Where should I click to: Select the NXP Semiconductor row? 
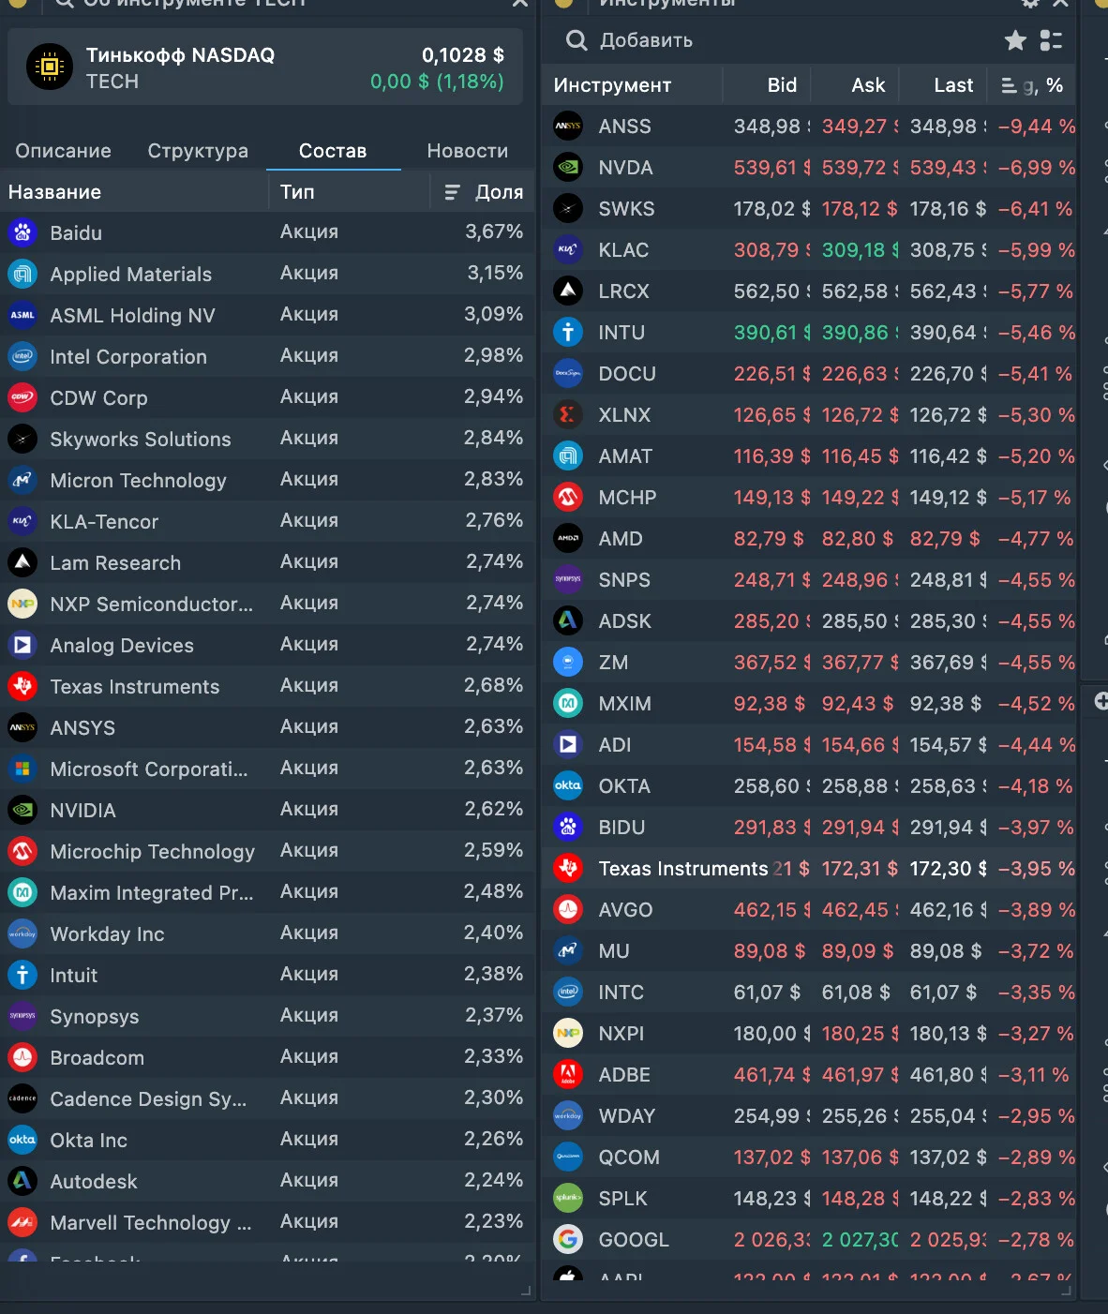click(267, 604)
